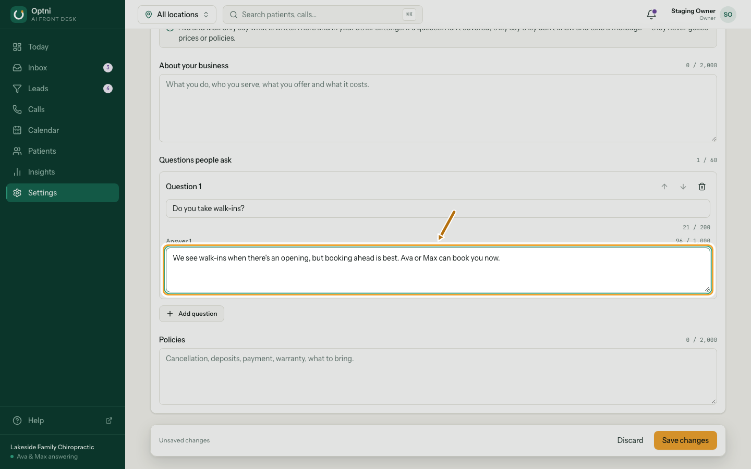The image size is (751, 469).
Task: Click the Help external link icon
Action: (x=109, y=421)
